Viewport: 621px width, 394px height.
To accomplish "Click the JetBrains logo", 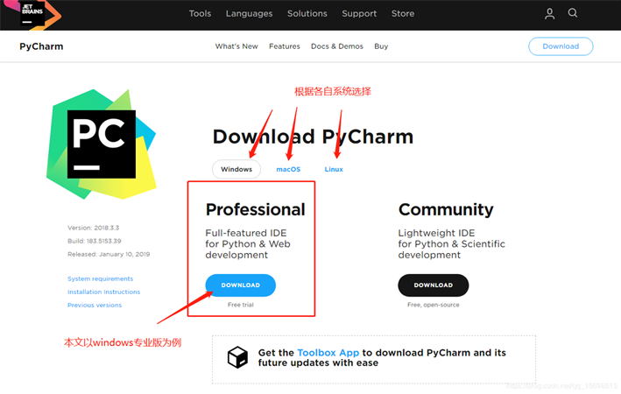I will [x=32, y=15].
